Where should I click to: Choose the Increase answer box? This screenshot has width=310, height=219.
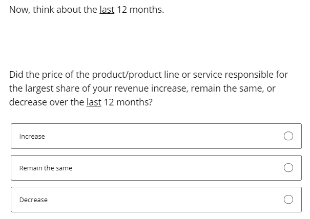click(x=156, y=136)
